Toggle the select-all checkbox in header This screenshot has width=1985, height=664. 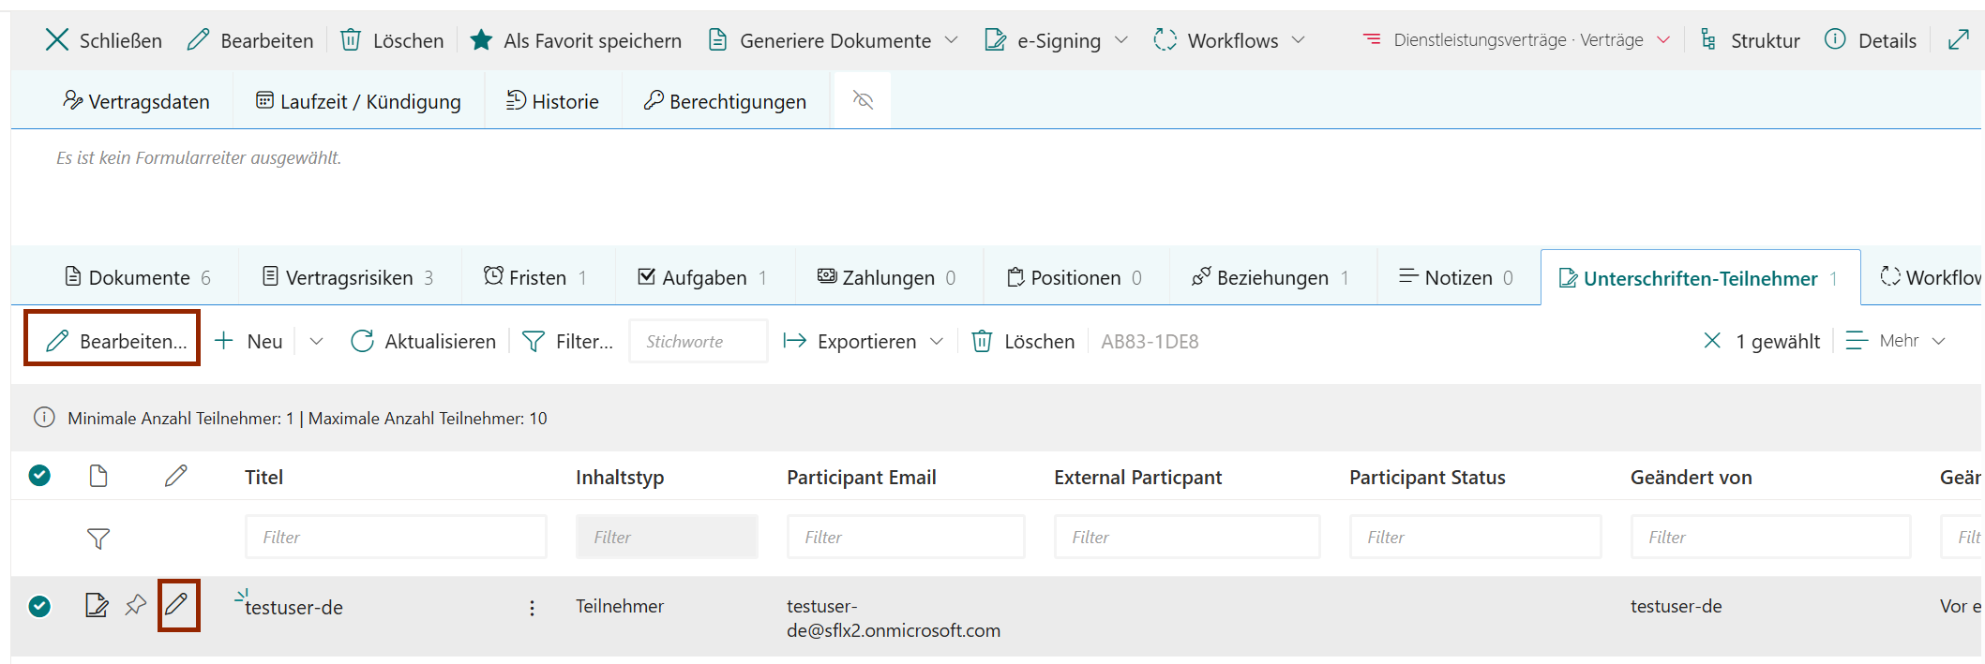click(39, 476)
